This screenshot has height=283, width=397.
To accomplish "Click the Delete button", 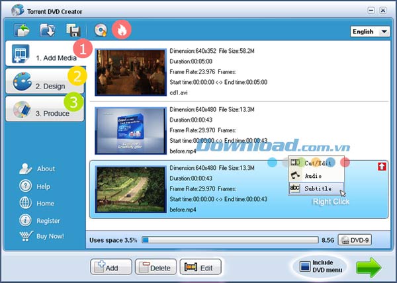I will (x=155, y=267).
